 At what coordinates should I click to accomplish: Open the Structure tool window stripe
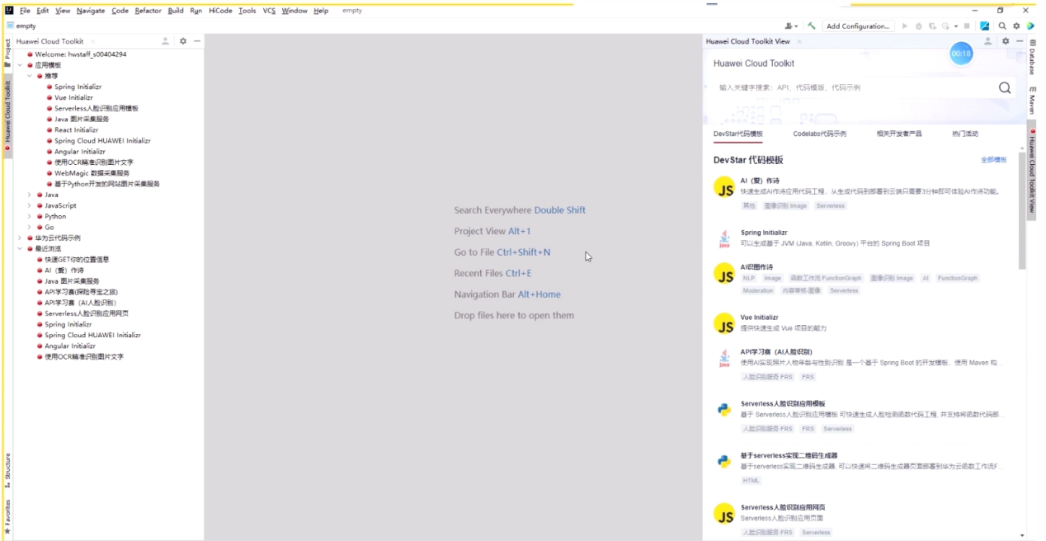tap(7, 470)
